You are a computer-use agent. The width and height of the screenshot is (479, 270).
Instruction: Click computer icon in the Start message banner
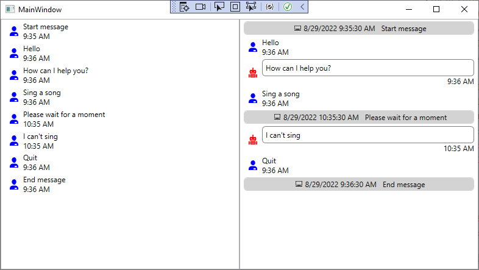point(297,29)
